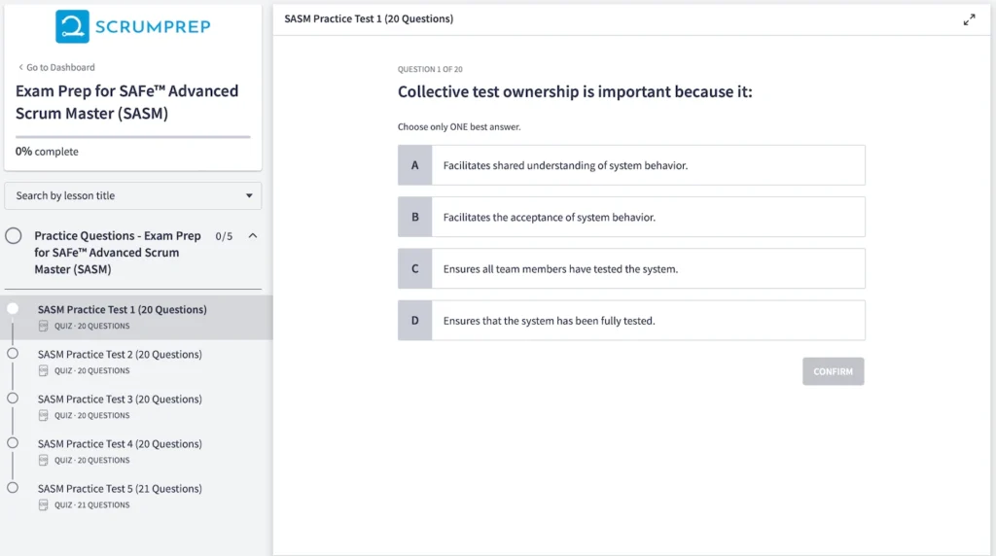This screenshot has width=996, height=556.
Task: Collapse the Practice Questions section chevron
Action: point(253,236)
